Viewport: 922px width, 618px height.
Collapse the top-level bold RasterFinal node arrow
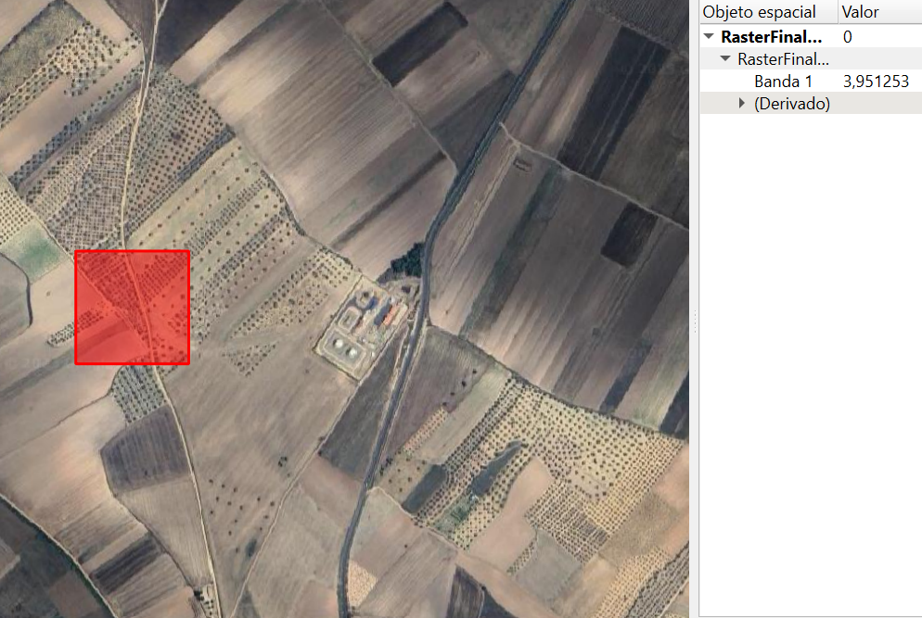[x=710, y=37]
